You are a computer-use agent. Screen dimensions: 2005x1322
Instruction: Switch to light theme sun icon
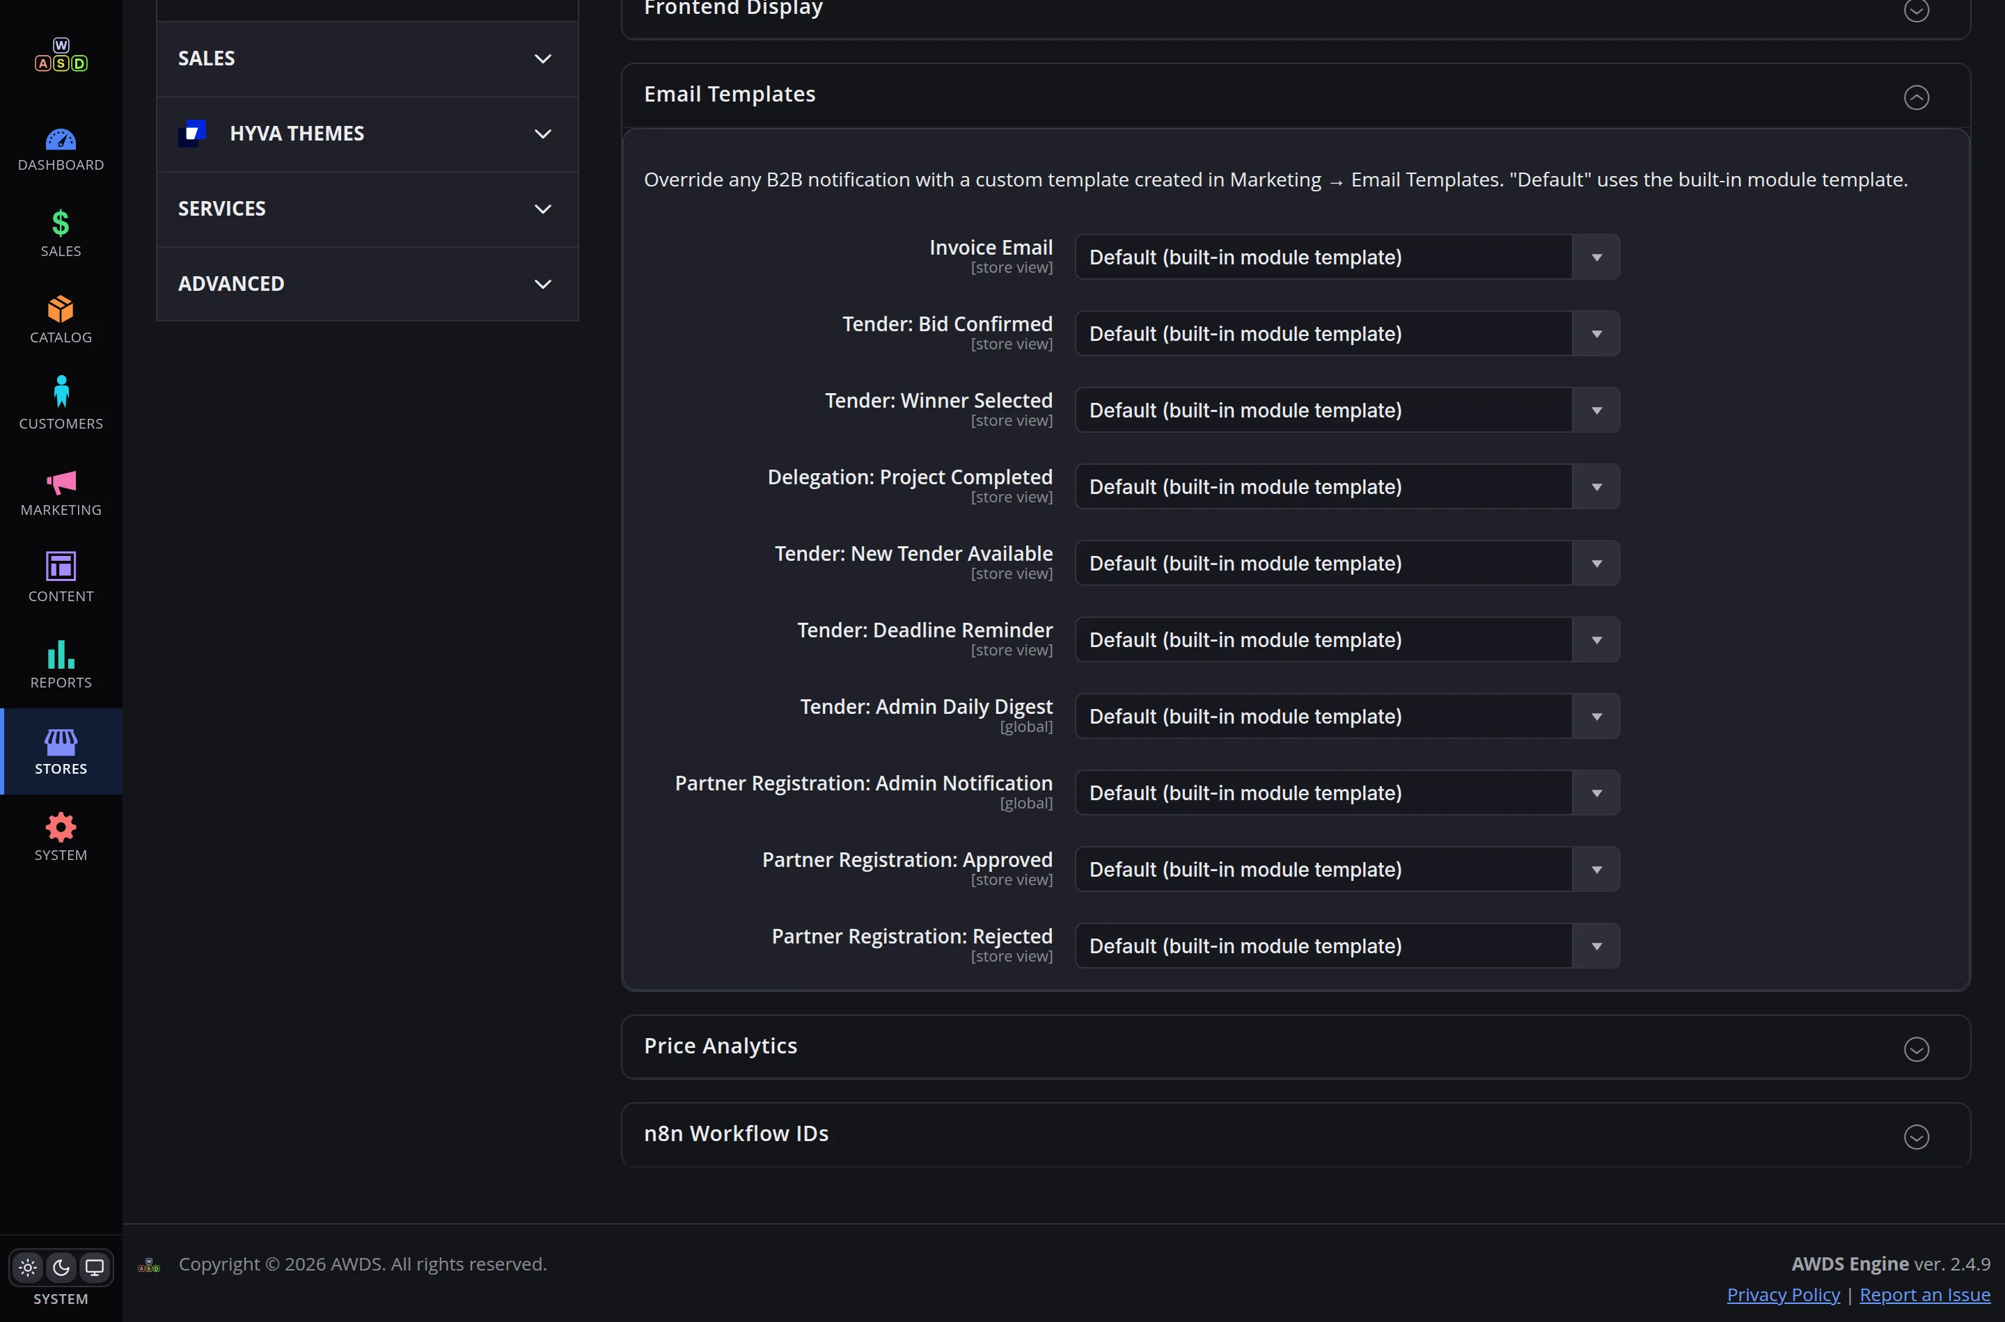click(28, 1267)
